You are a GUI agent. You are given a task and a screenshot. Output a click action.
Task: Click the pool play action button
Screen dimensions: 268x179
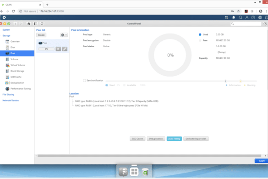coord(58,49)
